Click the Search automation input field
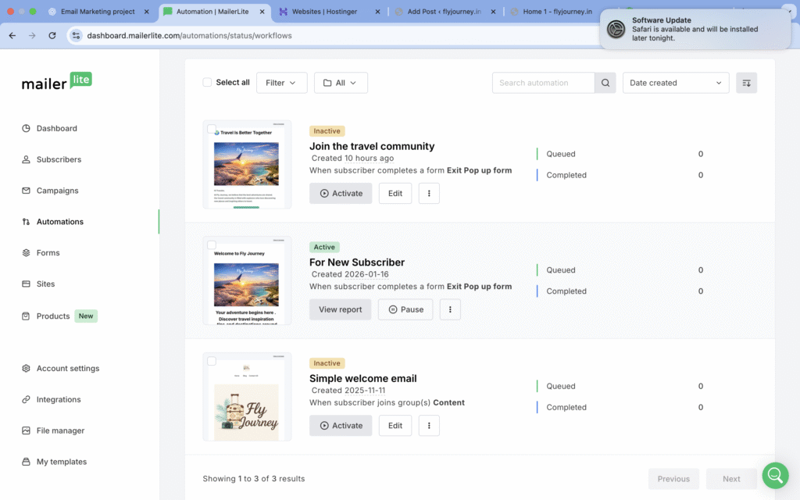Screen dimensions: 800x500 pos(543,83)
